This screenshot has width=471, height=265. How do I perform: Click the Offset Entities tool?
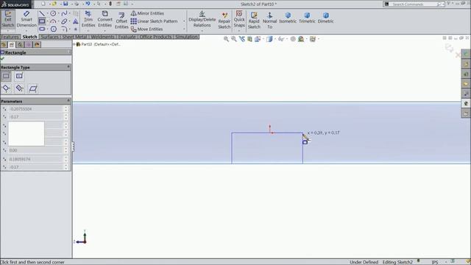pos(121,21)
